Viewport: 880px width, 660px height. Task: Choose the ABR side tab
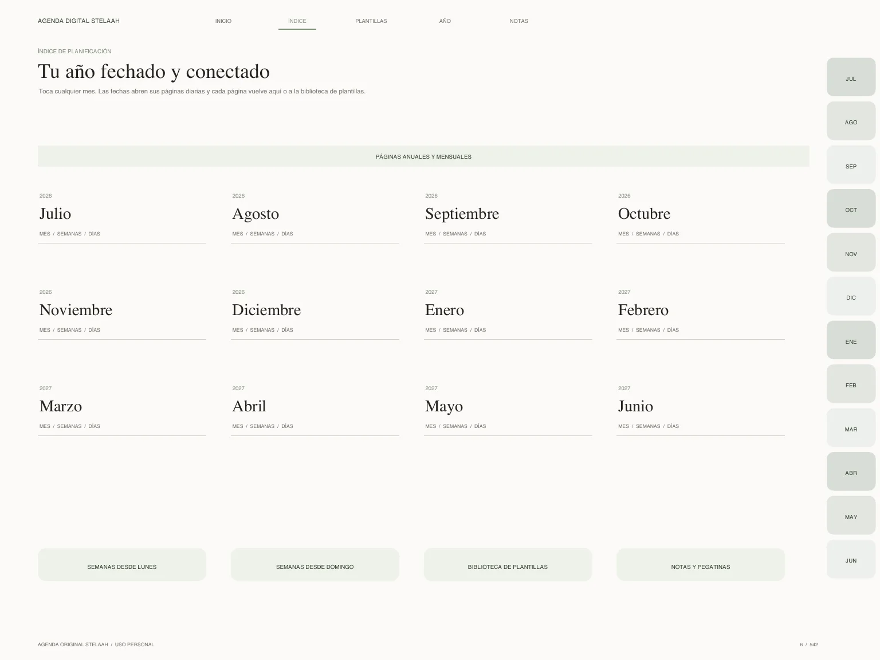[x=851, y=472]
